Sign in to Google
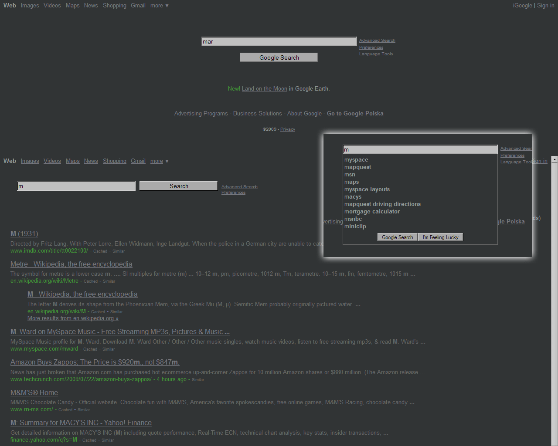Image resolution: width=558 pixels, height=446 pixels. click(x=545, y=5)
